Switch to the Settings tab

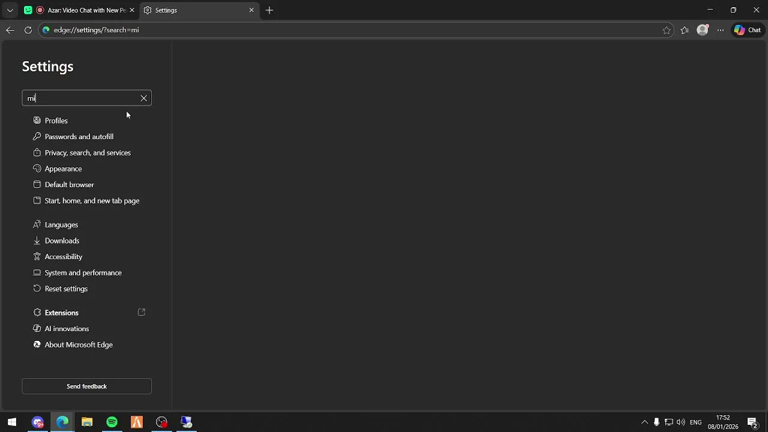click(199, 10)
